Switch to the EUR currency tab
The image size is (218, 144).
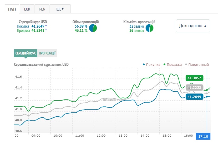[x=27, y=9]
